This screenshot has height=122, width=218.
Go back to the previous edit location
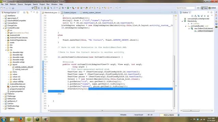105,8
